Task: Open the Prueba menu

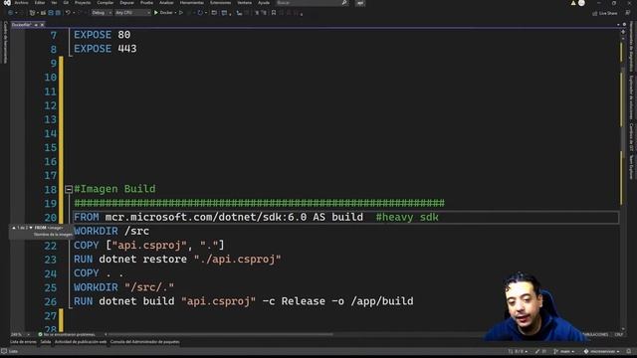Action: tap(146, 3)
